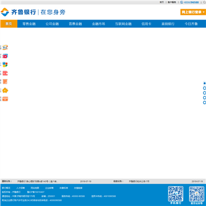The width and height of the screenshot is (206, 206).
Task: Open the orange credit card sidebar icon
Action: (5, 99)
